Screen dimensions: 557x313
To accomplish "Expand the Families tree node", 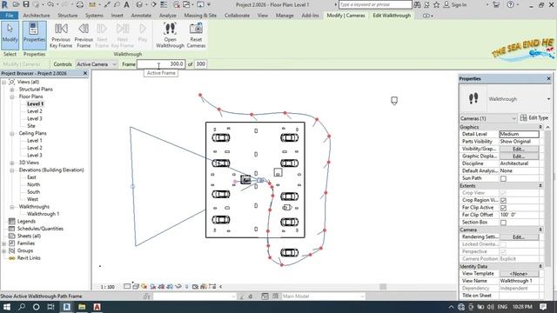I will (x=3, y=243).
